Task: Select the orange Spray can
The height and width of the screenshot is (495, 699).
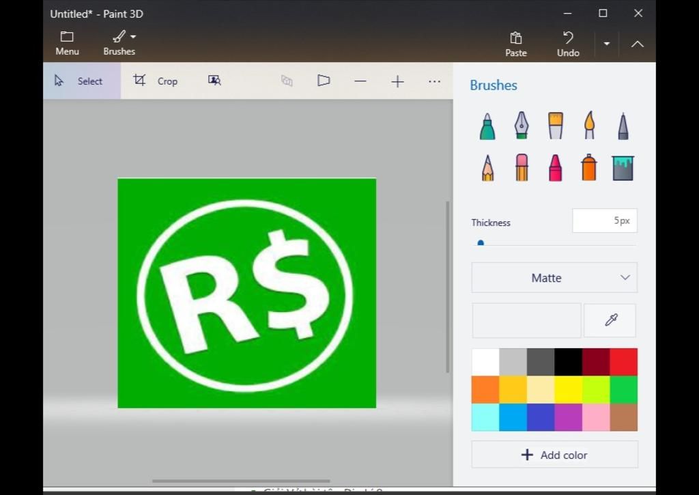Action: (589, 167)
